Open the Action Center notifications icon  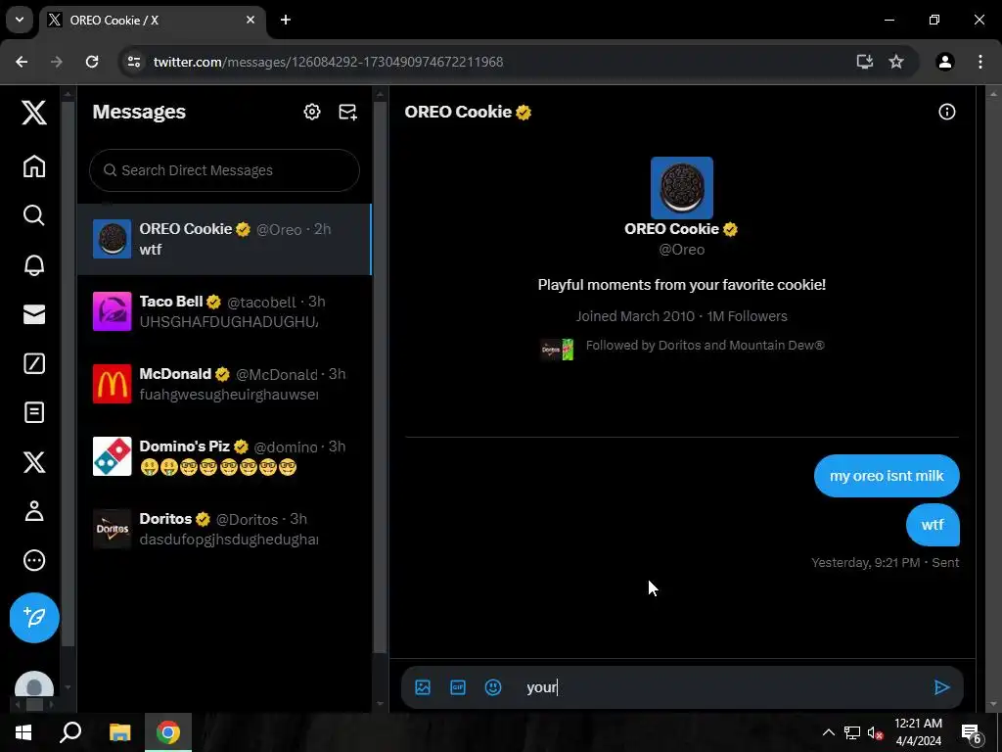(972, 732)
